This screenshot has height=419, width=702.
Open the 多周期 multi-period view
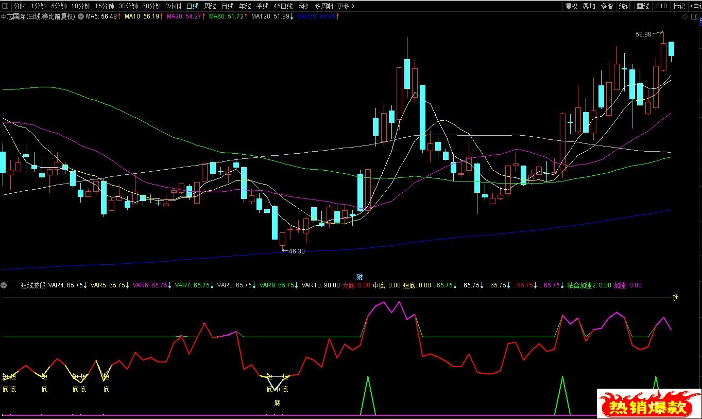click(x=323, y=6)
